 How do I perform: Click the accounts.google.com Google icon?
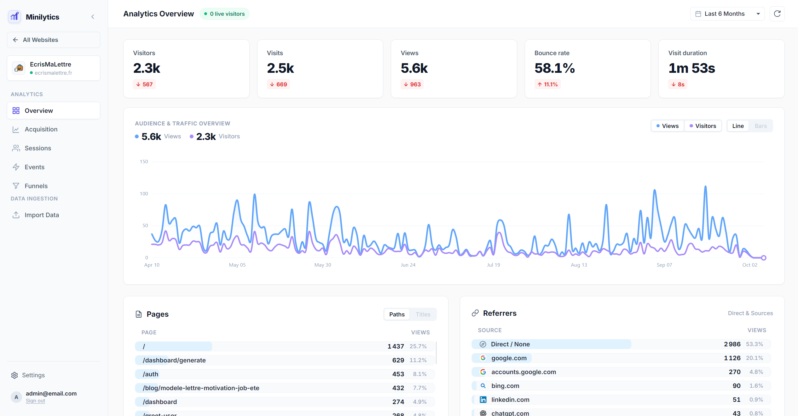[483, 372]
